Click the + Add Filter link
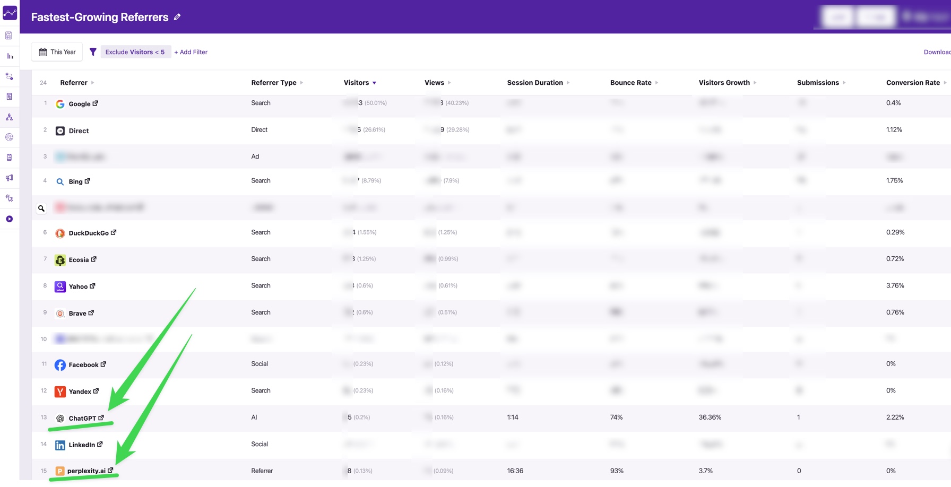Viewport: 951px width, 487px height. coord(191,52)
